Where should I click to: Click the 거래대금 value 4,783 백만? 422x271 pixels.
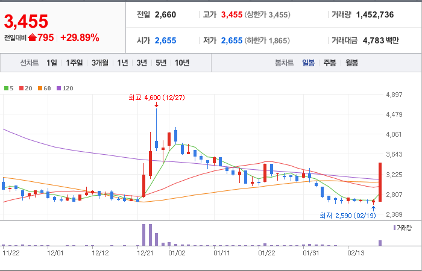pos(381,40)
